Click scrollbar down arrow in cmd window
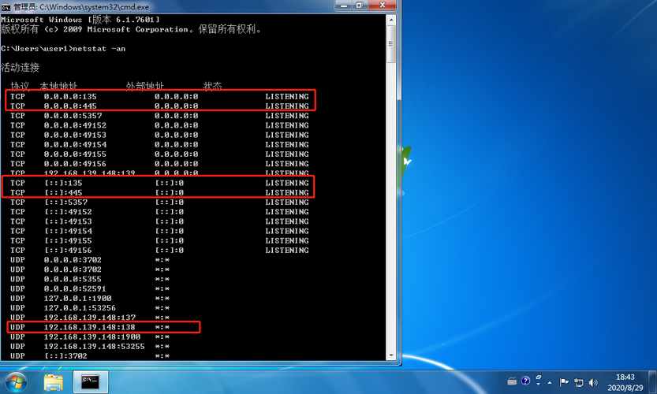The width and height of the screenshot is (657, 394). click(x=391, y=355)
